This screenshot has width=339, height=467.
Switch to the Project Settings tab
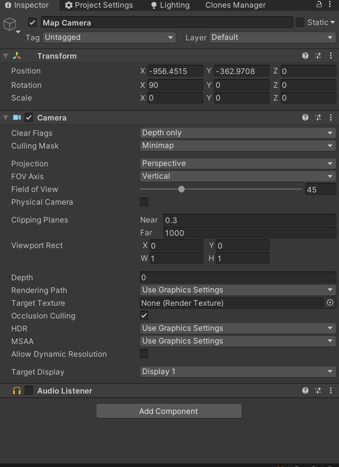[x=99, y=5]
